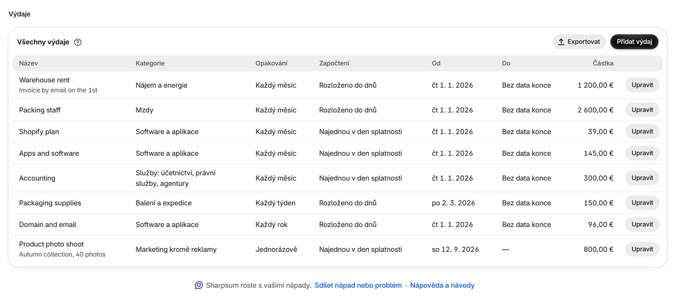Click the Apps and software name
The height and width of the screenshot is (303, 677).
tap(49, 153)
